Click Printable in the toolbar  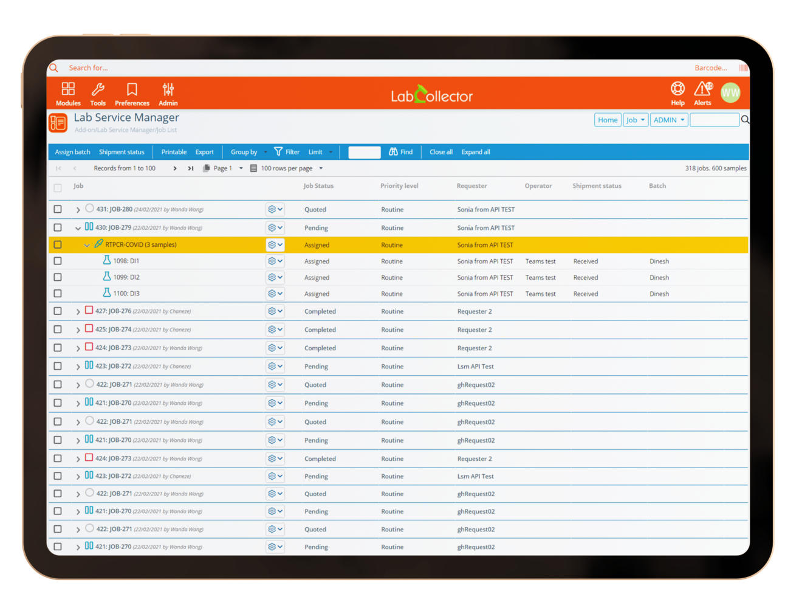click(x=174, y=152)
